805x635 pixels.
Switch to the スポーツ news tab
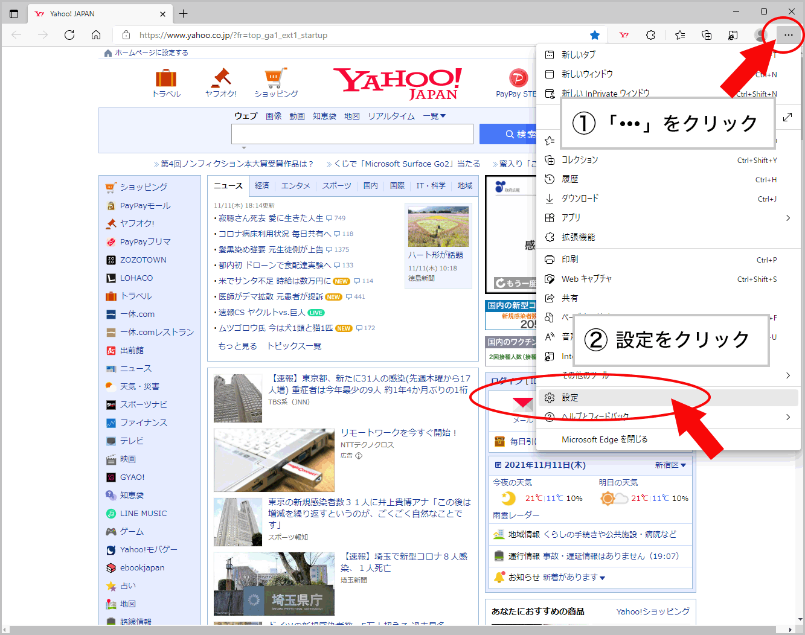click(x=337, y=186)
